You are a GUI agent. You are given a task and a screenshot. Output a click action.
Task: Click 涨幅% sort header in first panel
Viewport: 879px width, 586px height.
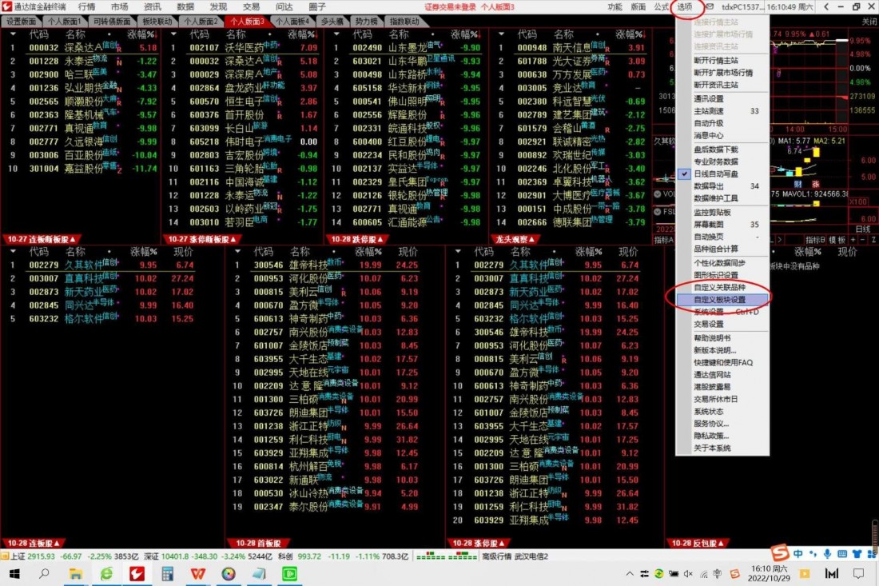141,34
